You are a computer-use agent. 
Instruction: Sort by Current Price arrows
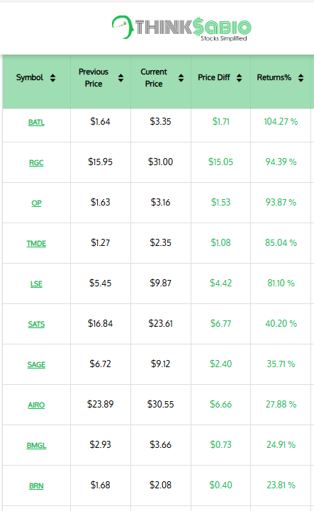pos(181,78)
